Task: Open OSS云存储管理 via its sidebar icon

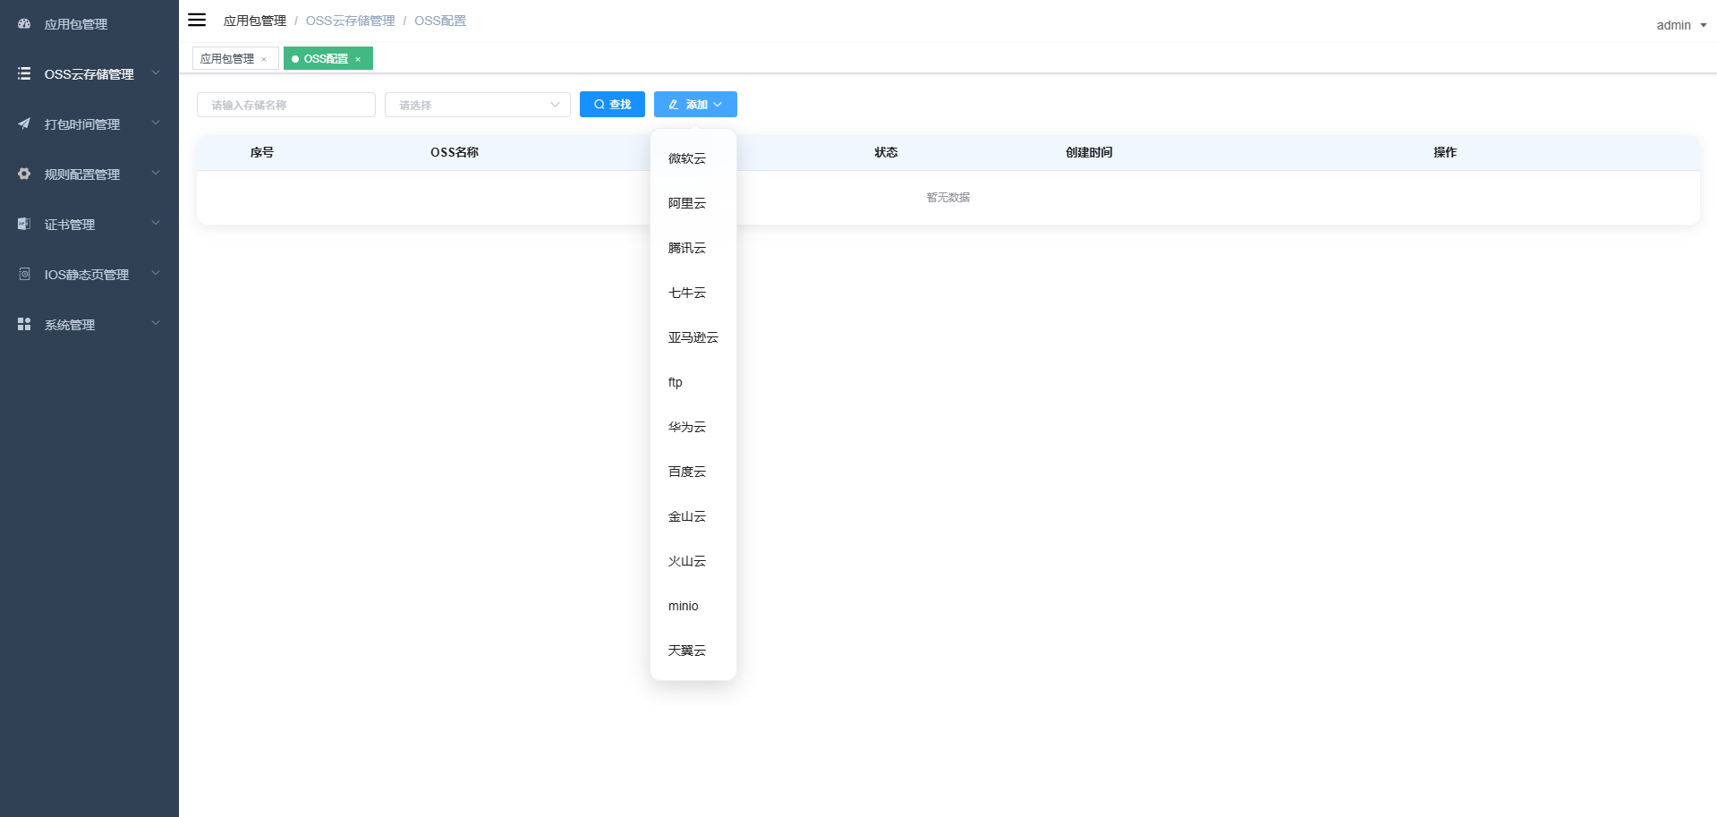Action: click(x=23, y=74)
